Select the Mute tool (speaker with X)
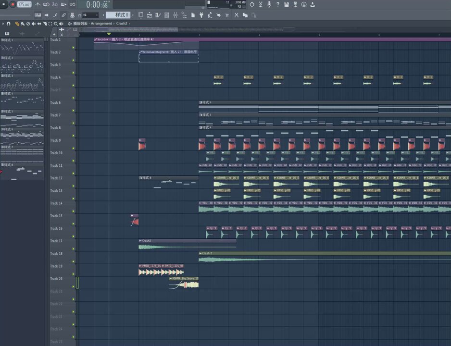Viewport: 451px width, 346px height. coord(34,24)
